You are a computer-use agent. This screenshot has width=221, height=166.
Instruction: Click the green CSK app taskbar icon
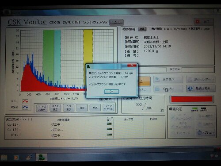click(x=42, y=157)
